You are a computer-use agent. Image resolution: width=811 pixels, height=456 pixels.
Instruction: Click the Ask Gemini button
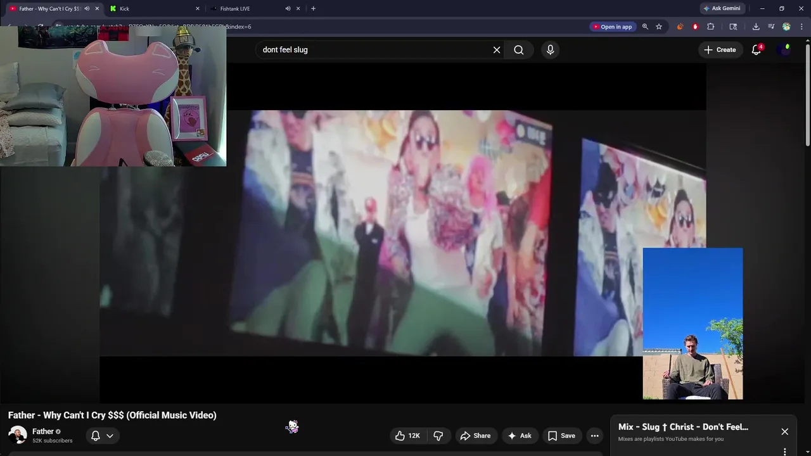coord(721,9)
